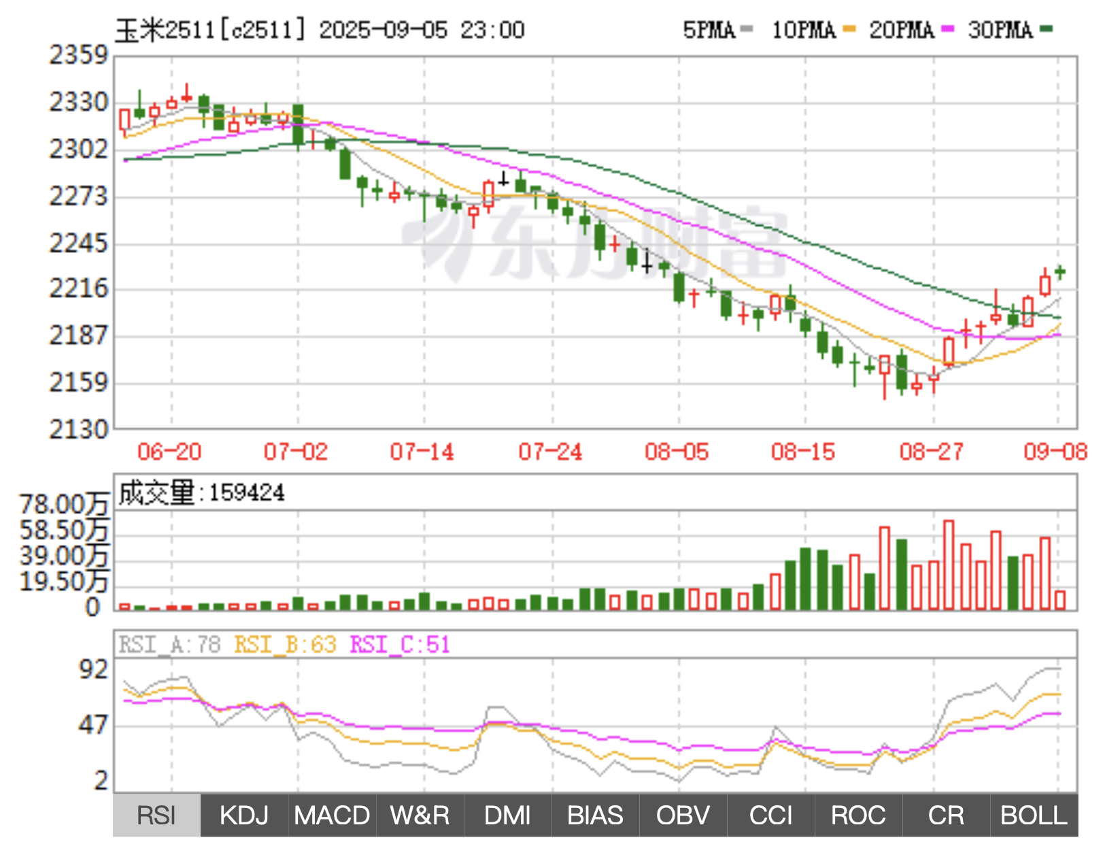
Task: Click the 08-15 date axis label
Action: [x=803, y=452]
